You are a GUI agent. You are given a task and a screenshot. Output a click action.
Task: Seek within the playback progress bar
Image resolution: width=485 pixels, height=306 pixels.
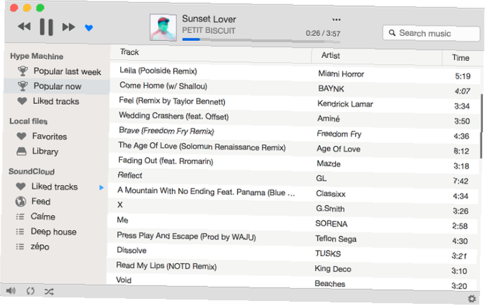261,40
